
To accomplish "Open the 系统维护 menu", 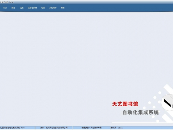I will (53, 8).
